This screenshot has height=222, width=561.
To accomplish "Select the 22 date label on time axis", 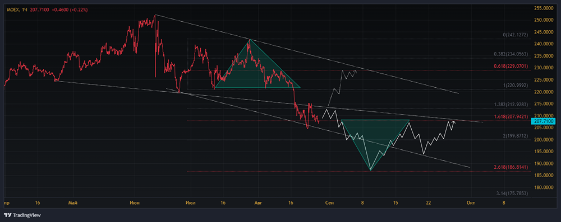I will 428,203.
